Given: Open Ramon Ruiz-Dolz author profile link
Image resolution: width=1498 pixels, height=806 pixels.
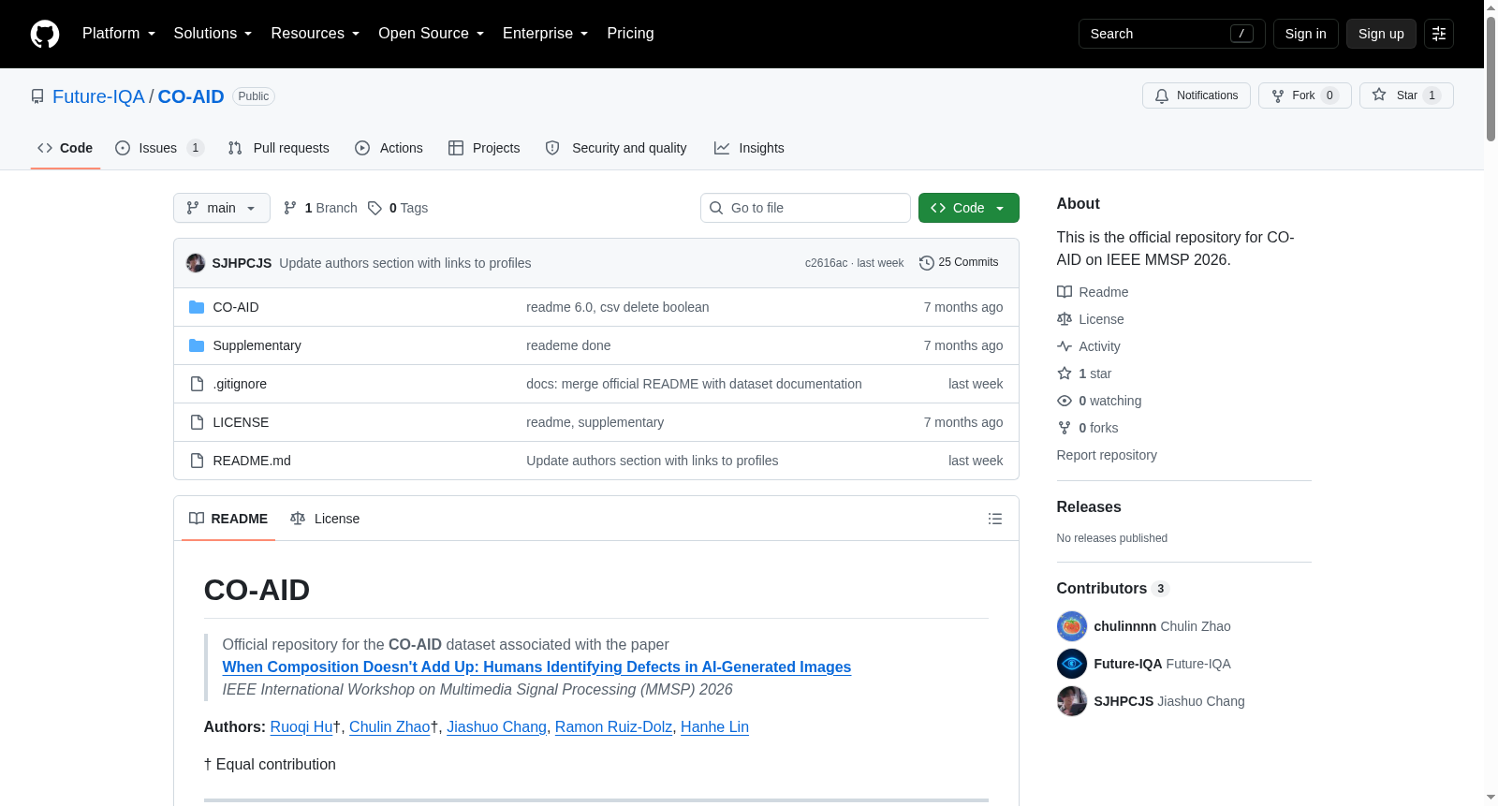Looking at the screenshot, I should 613,726.
